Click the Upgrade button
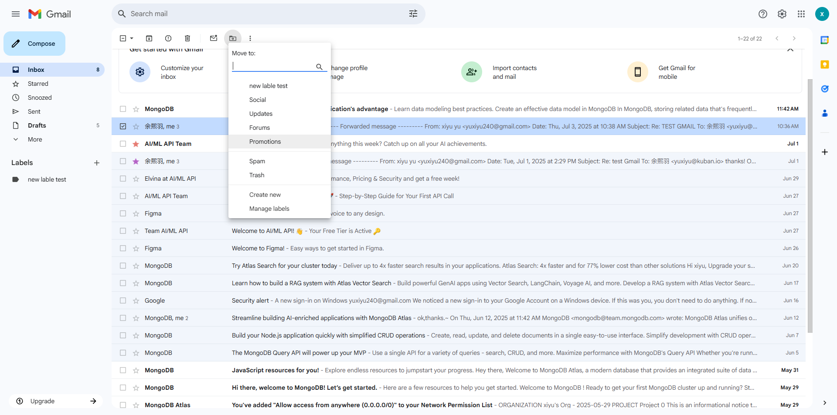This screenshot has width=837, height=415. pos(56,401)
